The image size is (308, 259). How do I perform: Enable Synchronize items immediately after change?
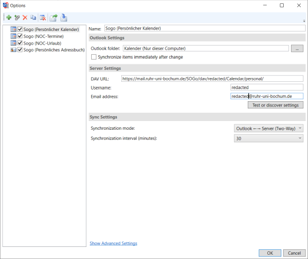tap(94, 57)
